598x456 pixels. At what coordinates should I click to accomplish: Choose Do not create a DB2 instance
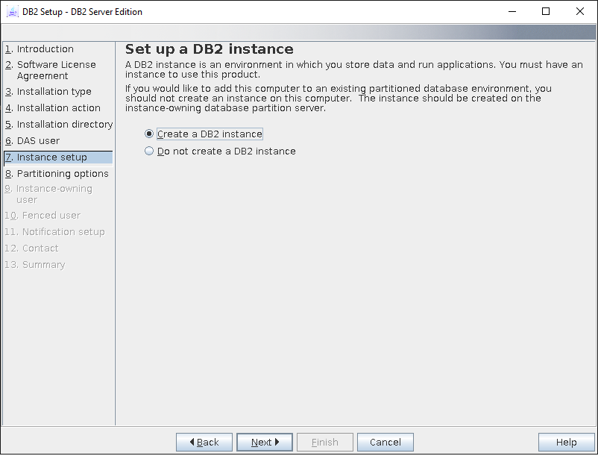click(x=150, y=152)
